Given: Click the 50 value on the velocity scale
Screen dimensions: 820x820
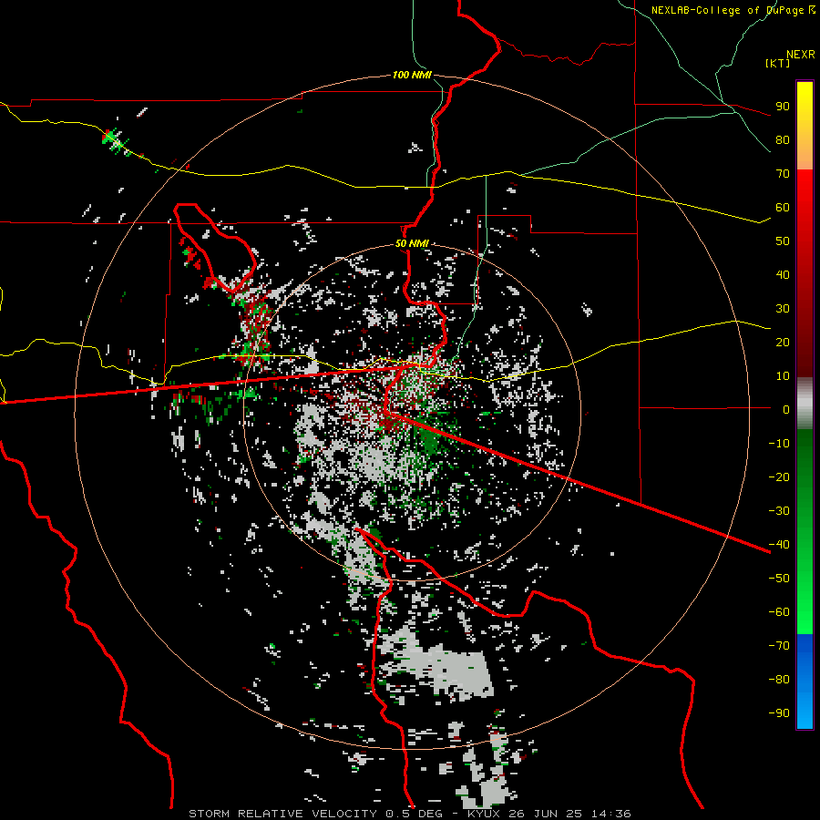Looking at the screenshot, I should click(x=783, y=241).
